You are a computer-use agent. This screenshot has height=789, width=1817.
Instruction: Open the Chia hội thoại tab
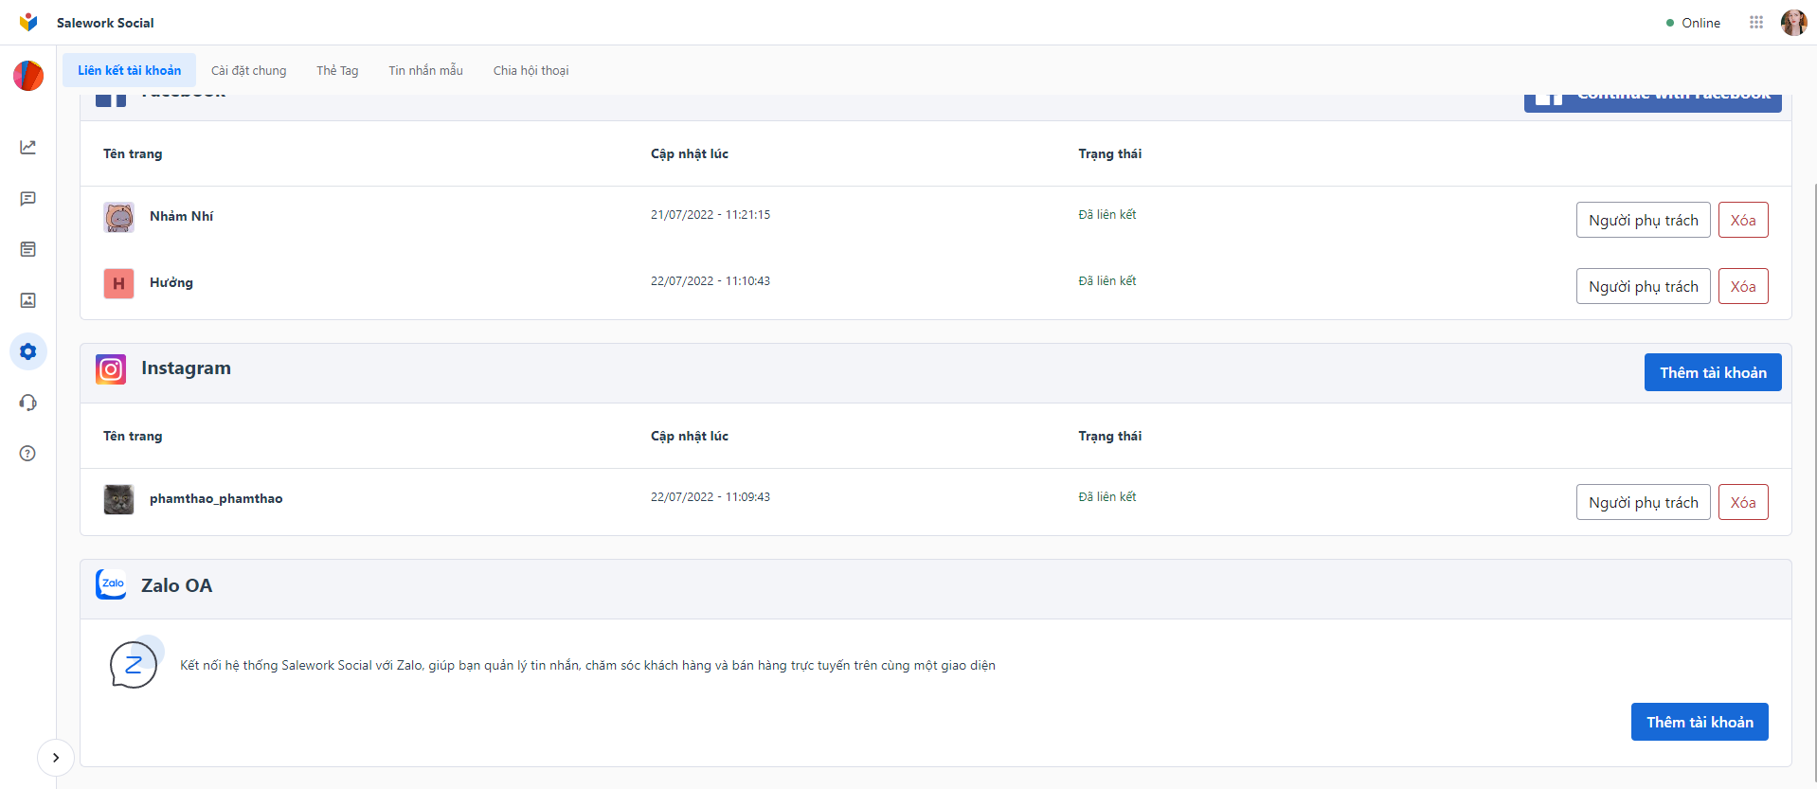(x=531, y=70)
